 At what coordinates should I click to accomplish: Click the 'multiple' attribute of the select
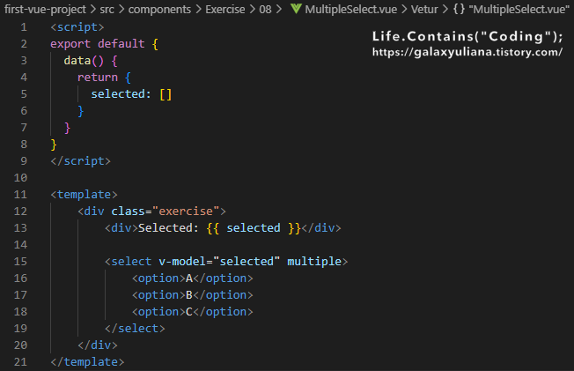point(314,262)
